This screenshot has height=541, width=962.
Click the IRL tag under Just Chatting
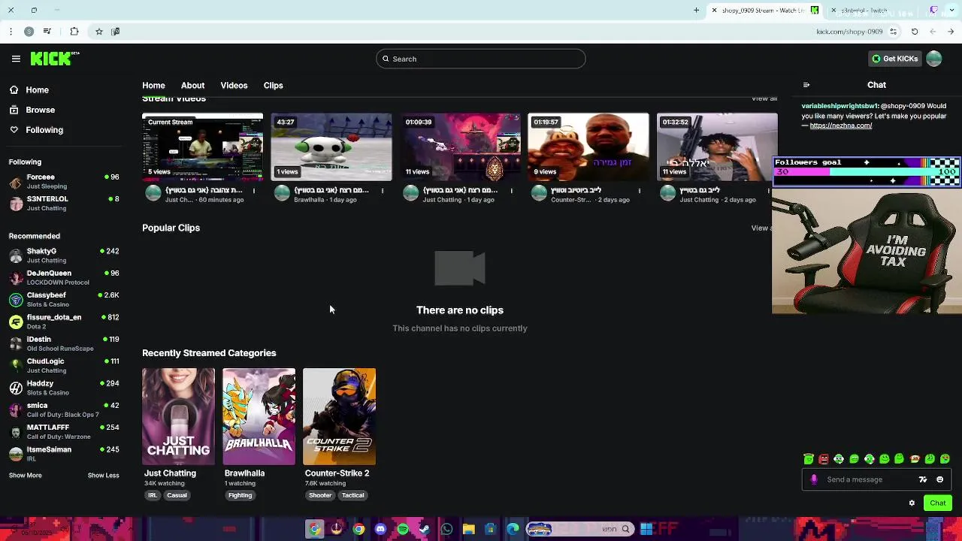click(153, 495)
